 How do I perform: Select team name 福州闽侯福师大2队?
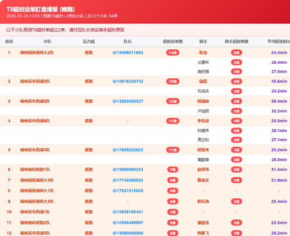(x=37, y=53)
